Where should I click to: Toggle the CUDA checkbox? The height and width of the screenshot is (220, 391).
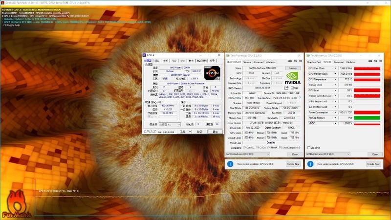click(x=258, y=148)
